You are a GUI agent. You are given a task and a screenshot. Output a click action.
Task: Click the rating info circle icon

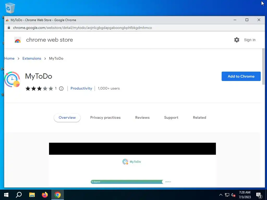click(61, 89)
